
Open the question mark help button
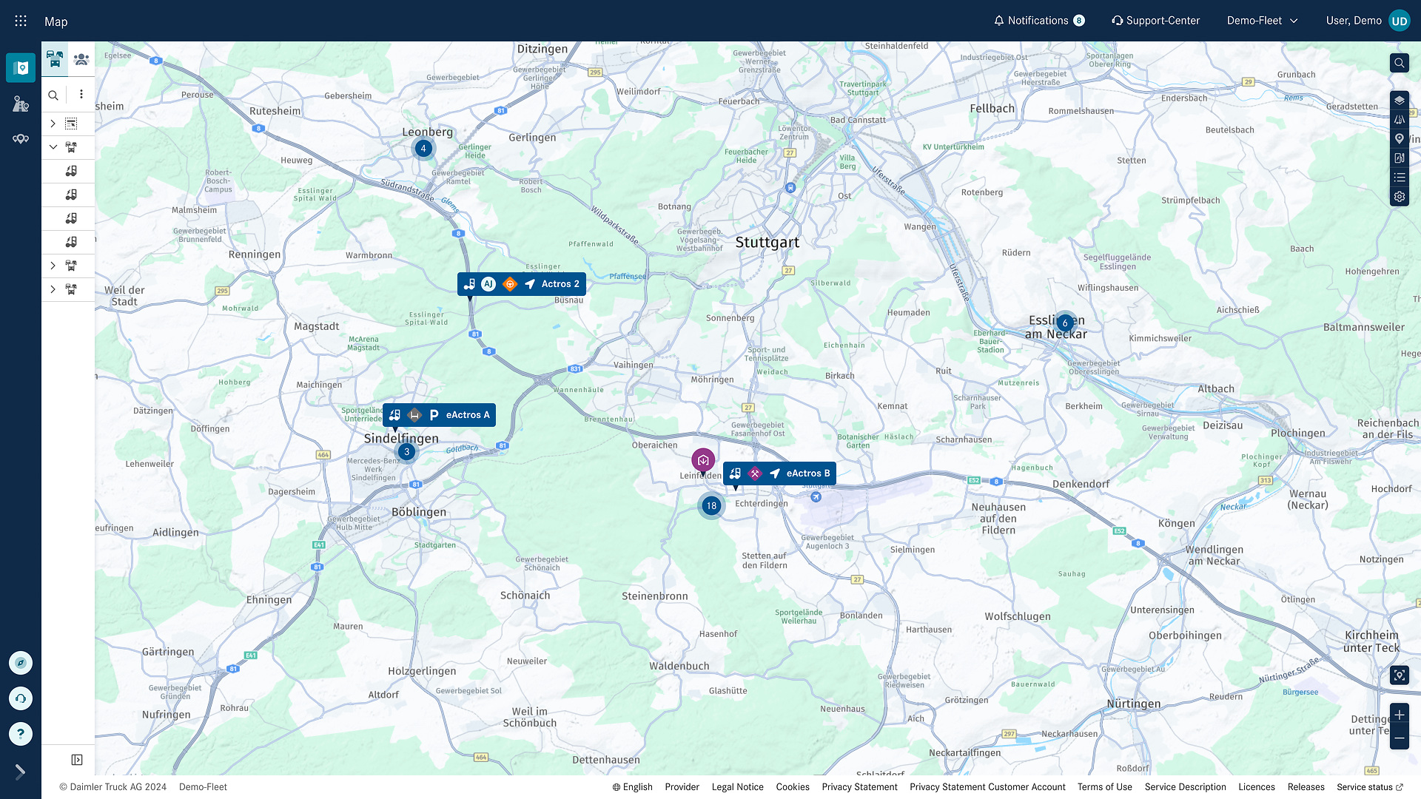point(21,734)
